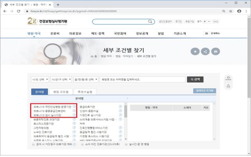The width and height of the screenshot is (251, 157).
Task: Click the site search box in the header
Action: [x=123, y=21]
